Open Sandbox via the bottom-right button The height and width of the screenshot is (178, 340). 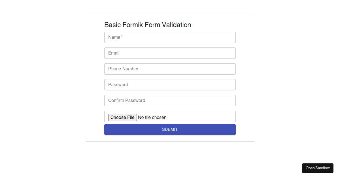(318, 168)
